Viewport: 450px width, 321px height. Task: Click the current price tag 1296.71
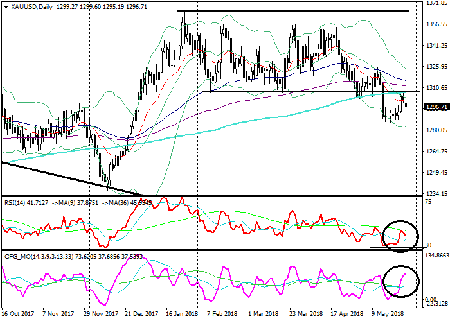tap(436, 107)
